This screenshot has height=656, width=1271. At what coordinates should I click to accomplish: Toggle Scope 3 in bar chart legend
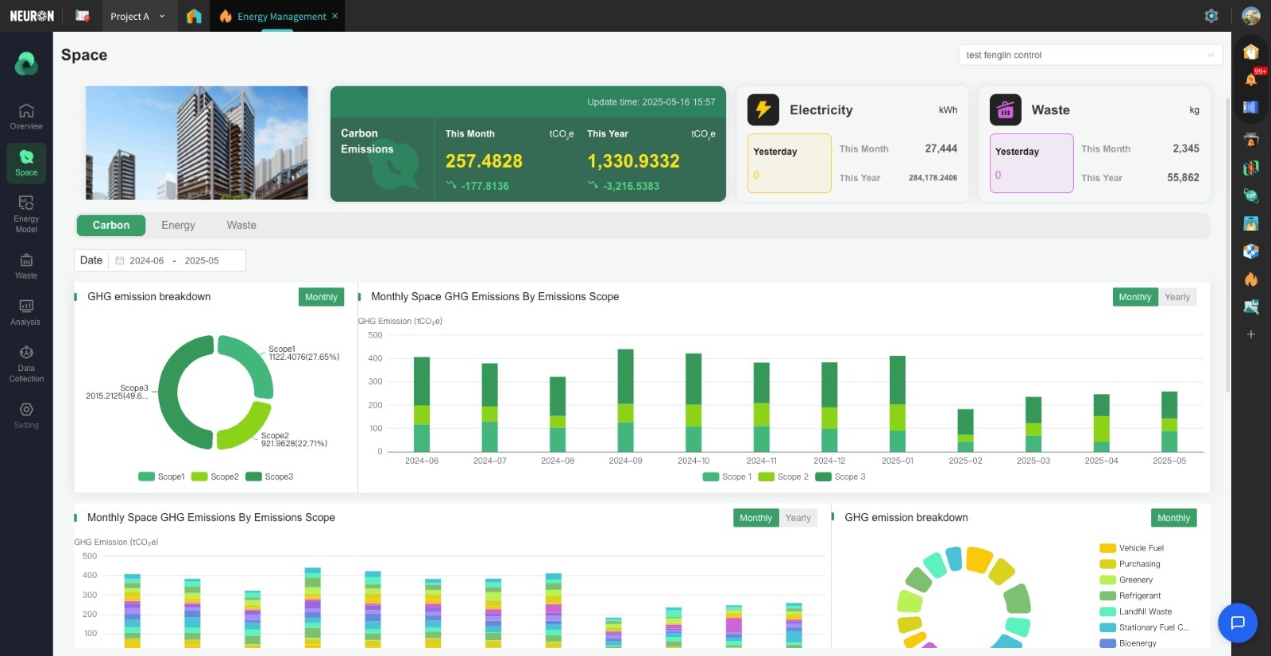pos(840,477)
